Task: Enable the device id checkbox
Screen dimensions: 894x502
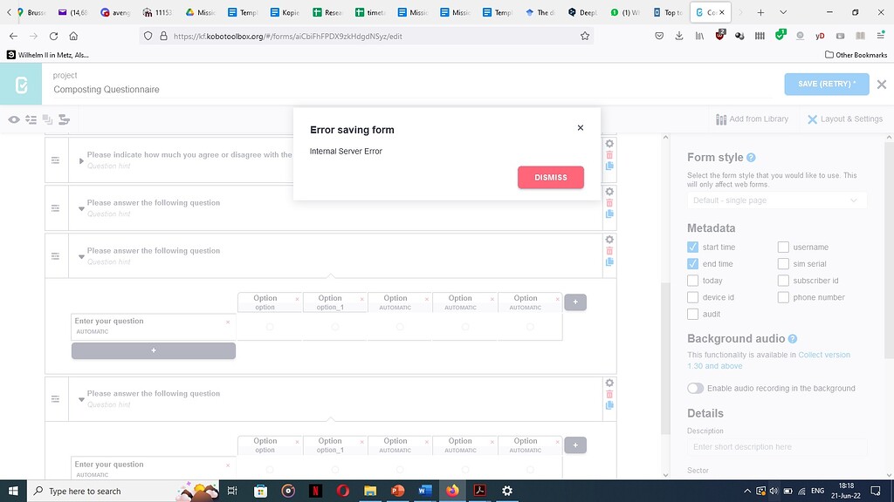Action: pos(692,297)
